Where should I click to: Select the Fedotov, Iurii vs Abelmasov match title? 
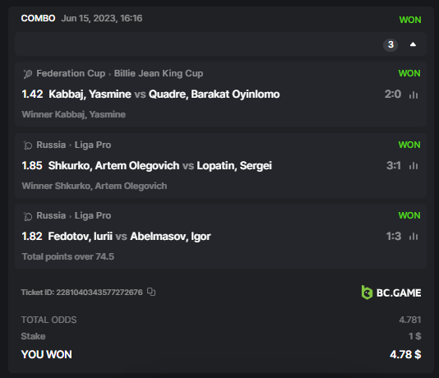pos(129,237)
